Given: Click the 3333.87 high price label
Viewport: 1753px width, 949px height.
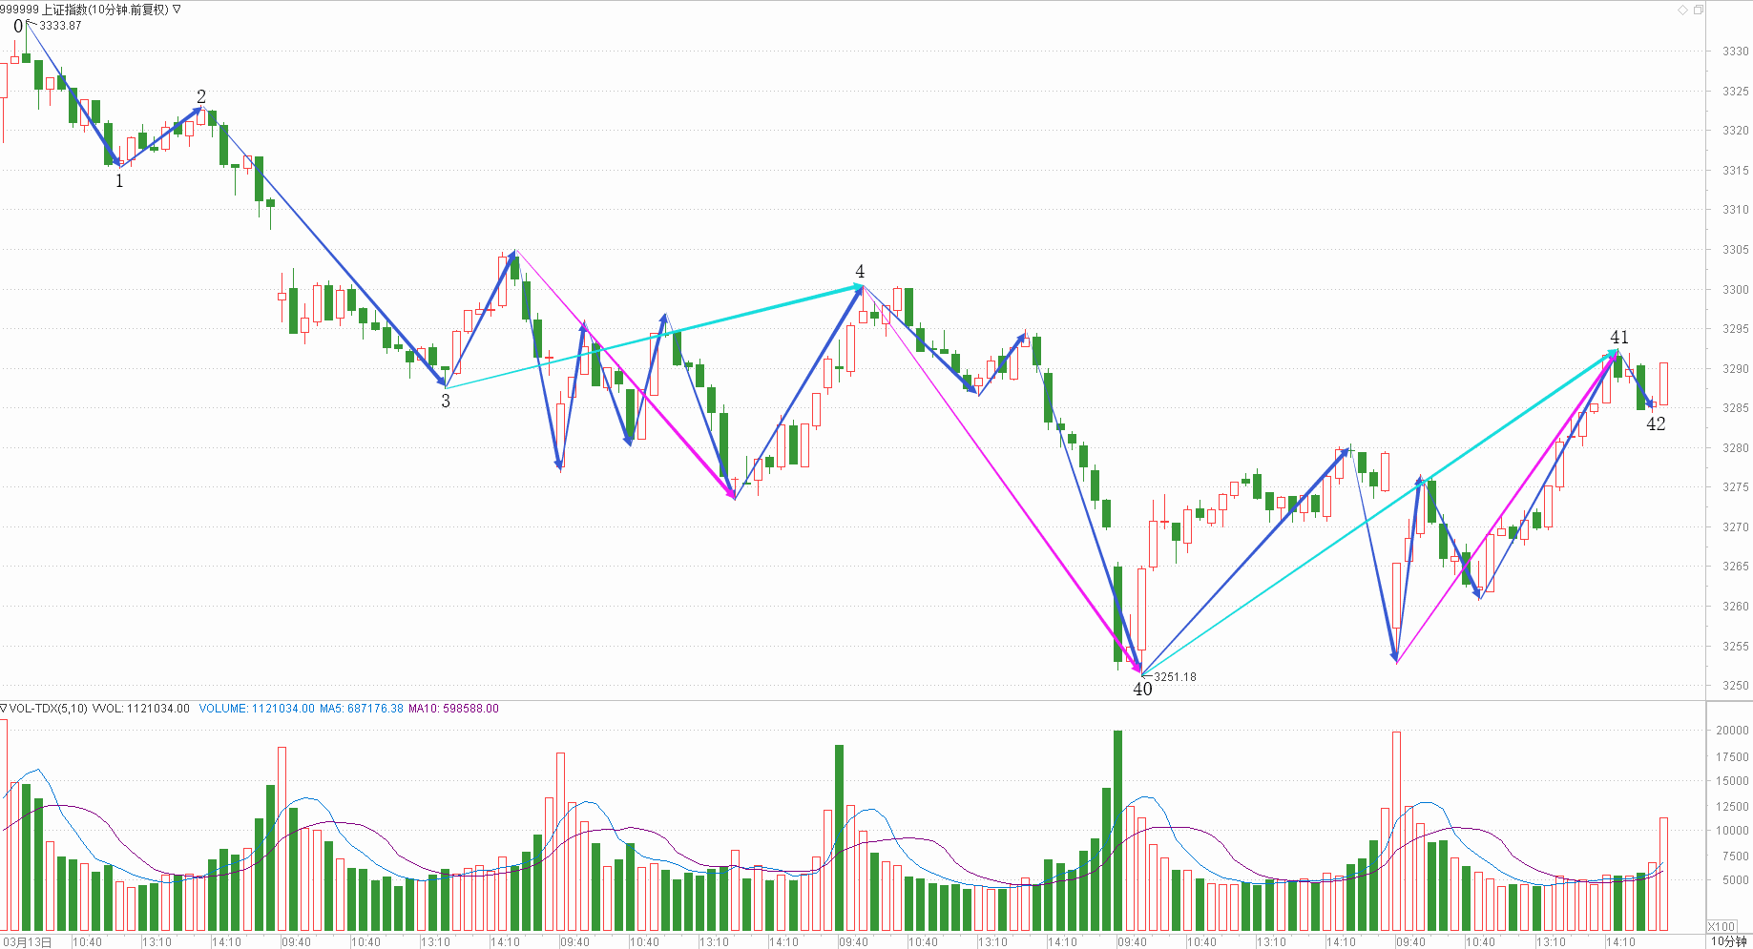Looking at the screenshot, I should 60,26.
